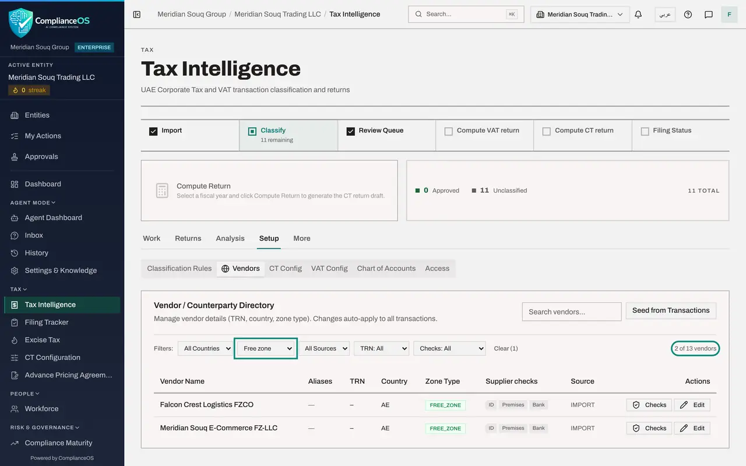Switch to the Analysis tab

(x=230, y=238)
